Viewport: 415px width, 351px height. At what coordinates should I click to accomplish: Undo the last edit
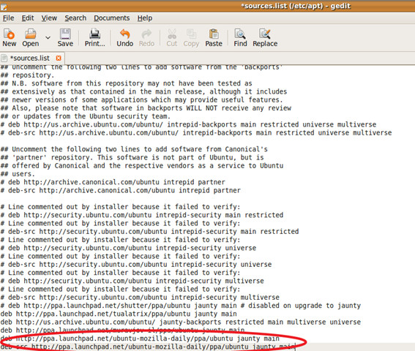click(x=125, y=37)
